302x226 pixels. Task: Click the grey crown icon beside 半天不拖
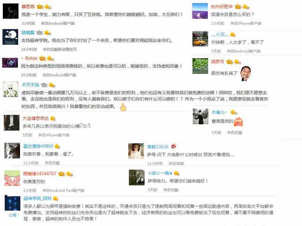[44, 85]
